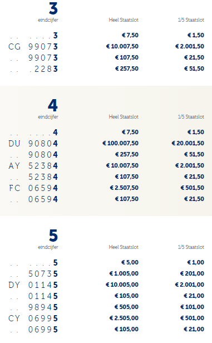Select lottery number AY 52384
This screenshot has height=343, width=212.
click(33, 166)
